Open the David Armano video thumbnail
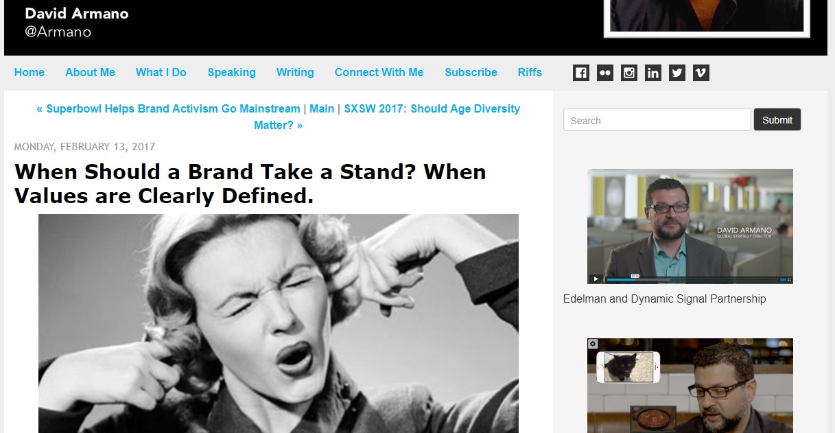This screenshot has height=433, width=835. (x=690, y=226)
